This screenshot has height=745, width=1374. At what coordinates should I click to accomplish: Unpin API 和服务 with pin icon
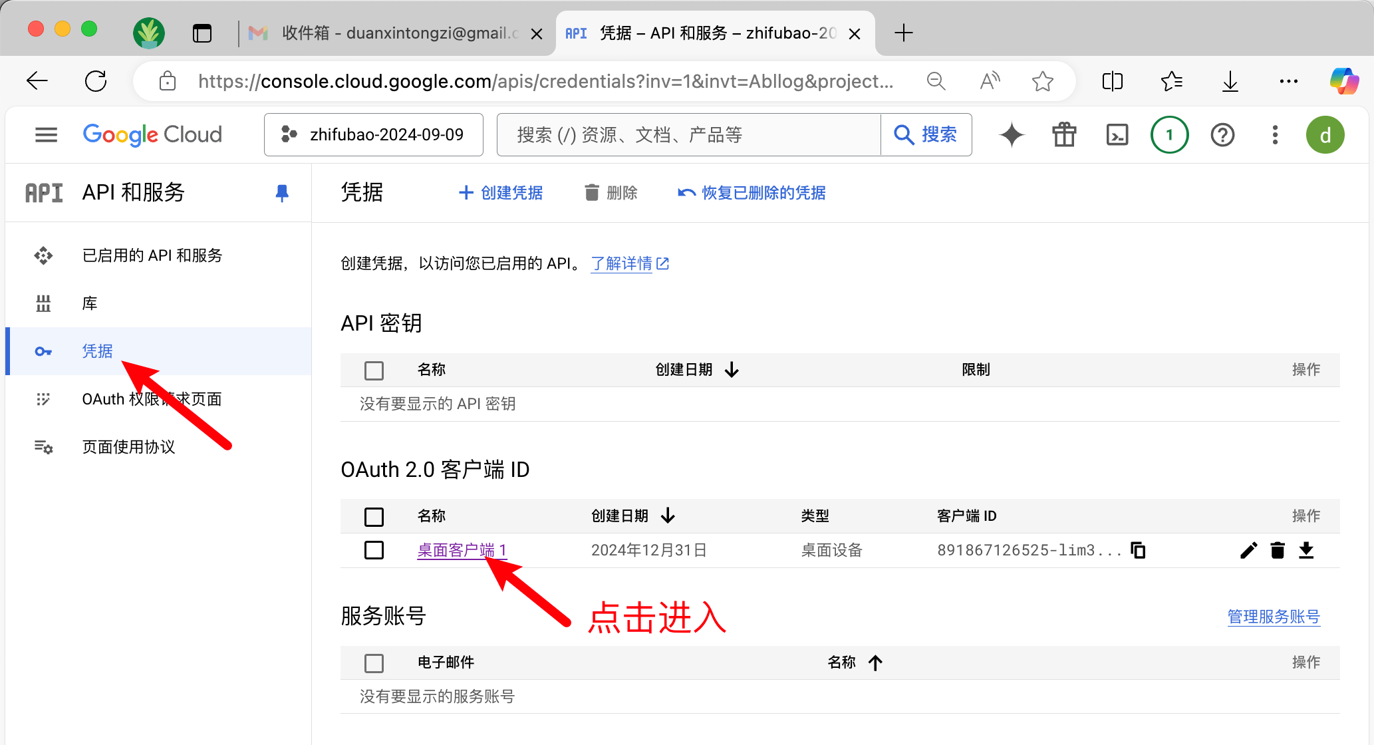pos(282,193)
